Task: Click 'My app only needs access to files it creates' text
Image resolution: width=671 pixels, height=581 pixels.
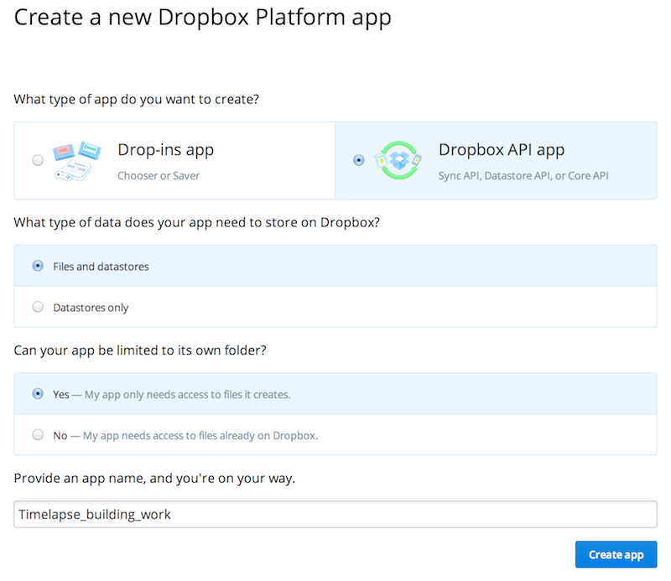Action: point(187,395)
